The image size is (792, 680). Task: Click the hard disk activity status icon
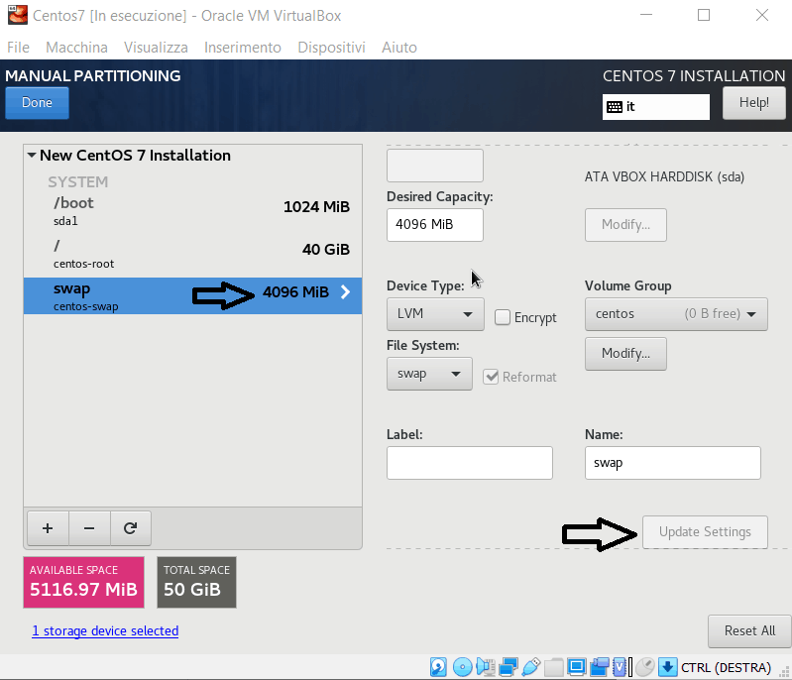438,667
